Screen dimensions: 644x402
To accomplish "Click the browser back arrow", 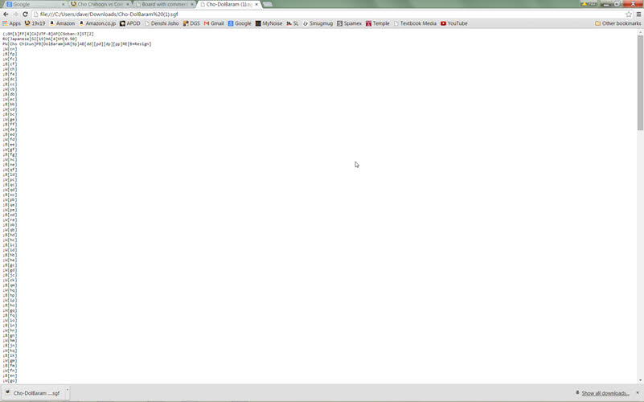I will pos(6,14).
